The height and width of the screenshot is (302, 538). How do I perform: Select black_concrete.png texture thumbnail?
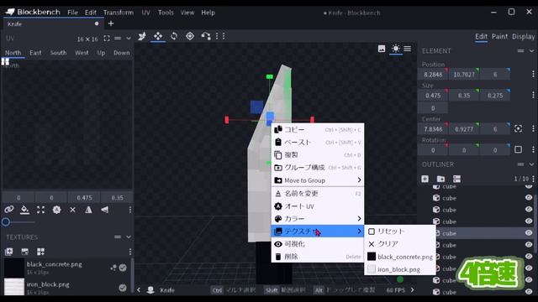pyautogui.click(x=14, y=268)
